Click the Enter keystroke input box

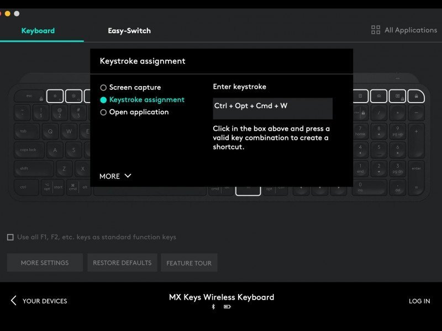272,109
